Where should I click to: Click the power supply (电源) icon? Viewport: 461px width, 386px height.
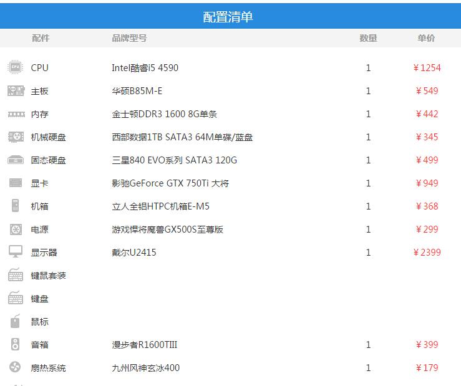coord(16,229)
